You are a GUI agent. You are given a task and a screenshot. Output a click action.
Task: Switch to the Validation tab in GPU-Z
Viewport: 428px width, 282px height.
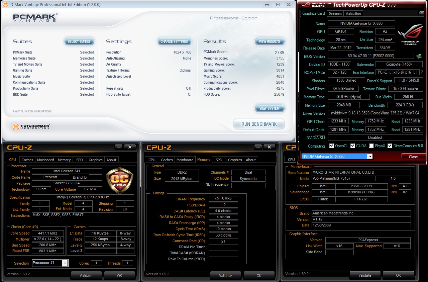click(x=353, y=14)
